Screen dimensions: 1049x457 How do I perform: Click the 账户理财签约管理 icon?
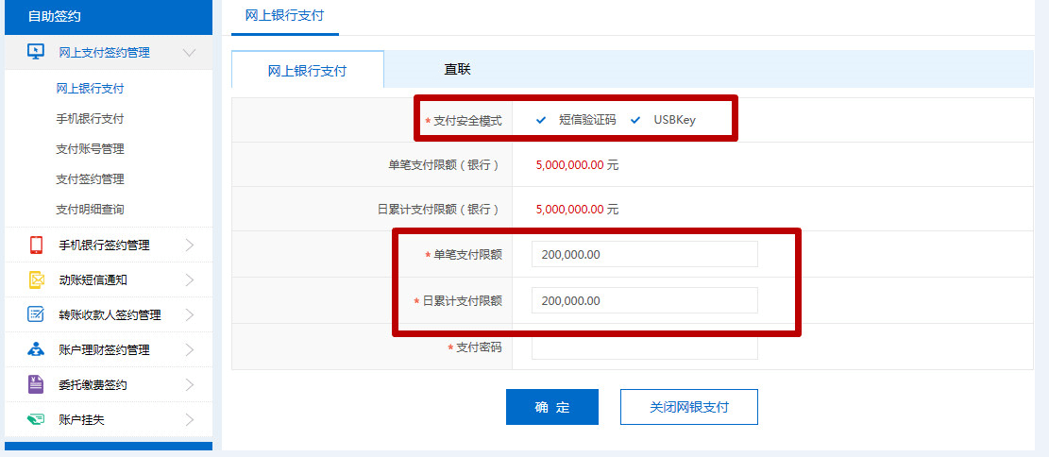pyautogui.click(x=36, y=350)
